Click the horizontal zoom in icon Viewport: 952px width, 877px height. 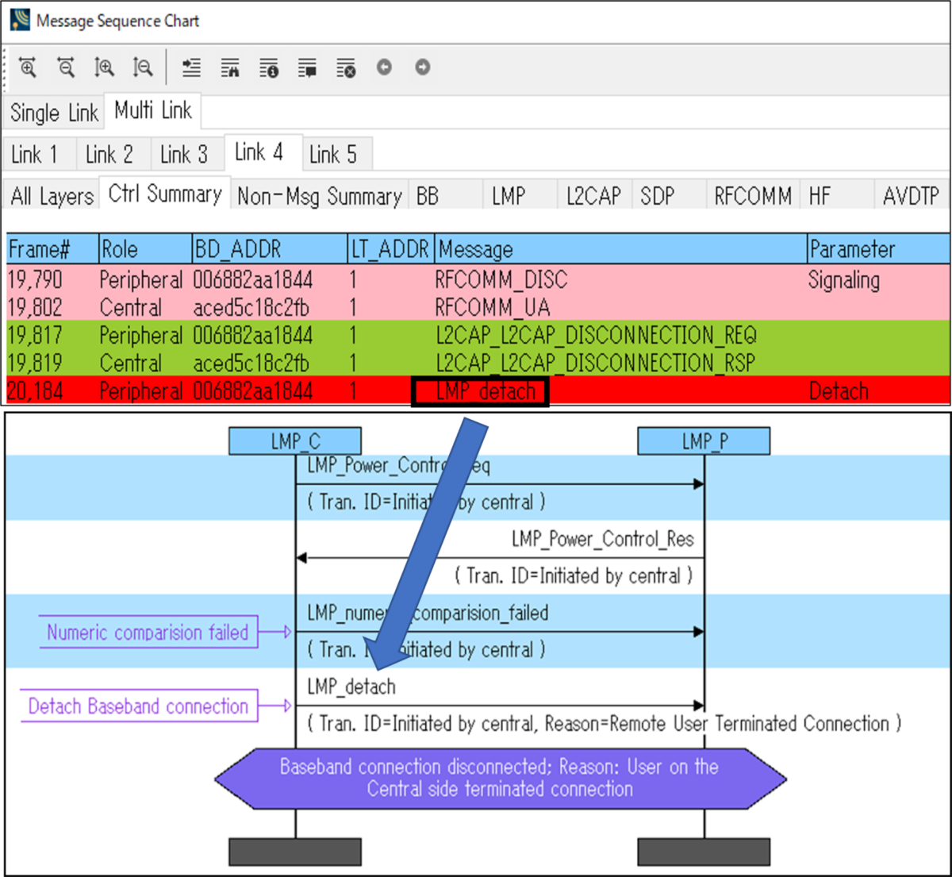pos(28,67)
